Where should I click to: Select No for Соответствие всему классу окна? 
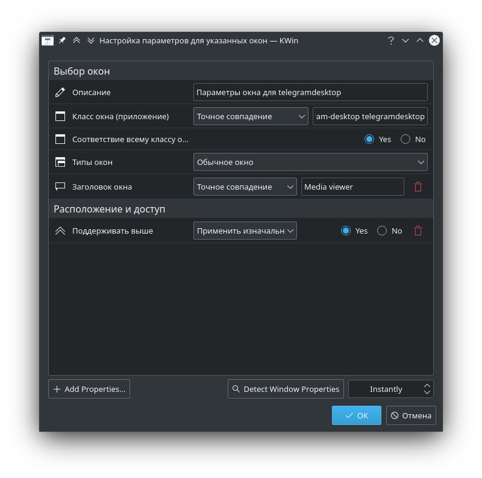coord(405,139)
